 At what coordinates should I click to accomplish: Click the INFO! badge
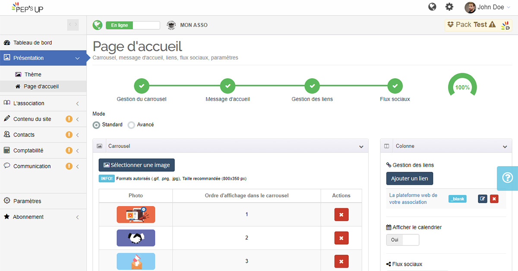(x=107, y=178)
